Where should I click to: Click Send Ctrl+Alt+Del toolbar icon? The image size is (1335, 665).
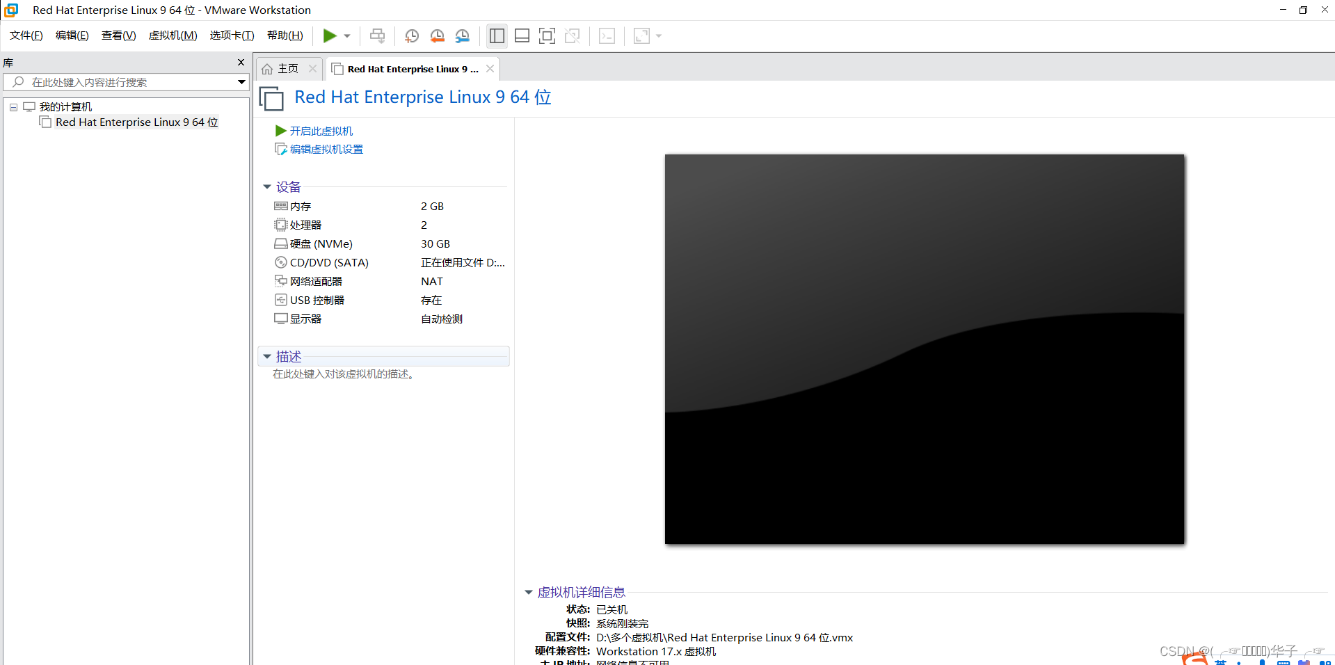point(377,35)
